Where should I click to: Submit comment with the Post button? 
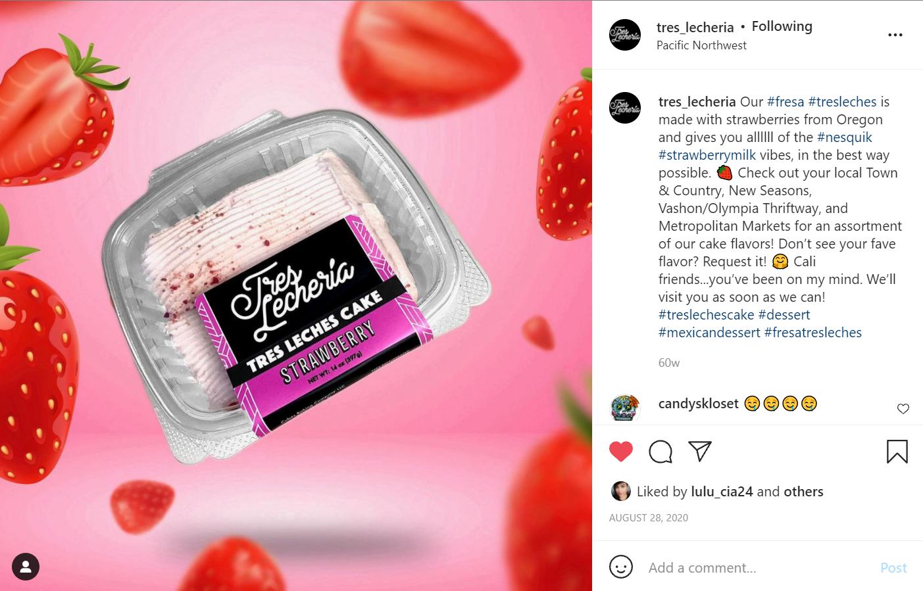click(x=893, y=567)
